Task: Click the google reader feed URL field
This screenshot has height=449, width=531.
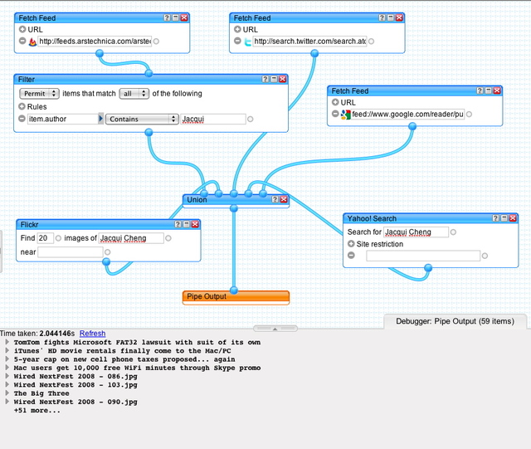Action: click(x=407, y=115)
